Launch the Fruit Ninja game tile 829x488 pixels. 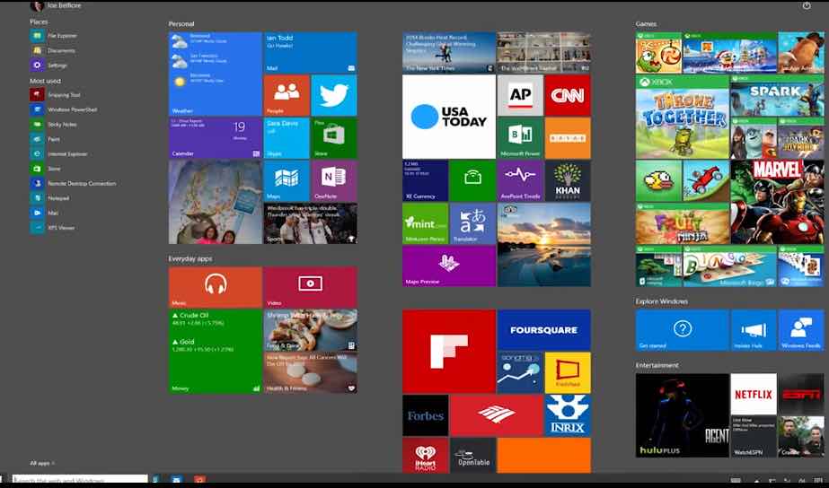tap(682, 223)
